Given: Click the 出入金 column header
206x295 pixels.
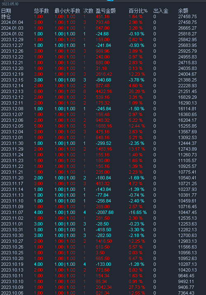Looking at the screenshot, I should (x=161, y=11).
